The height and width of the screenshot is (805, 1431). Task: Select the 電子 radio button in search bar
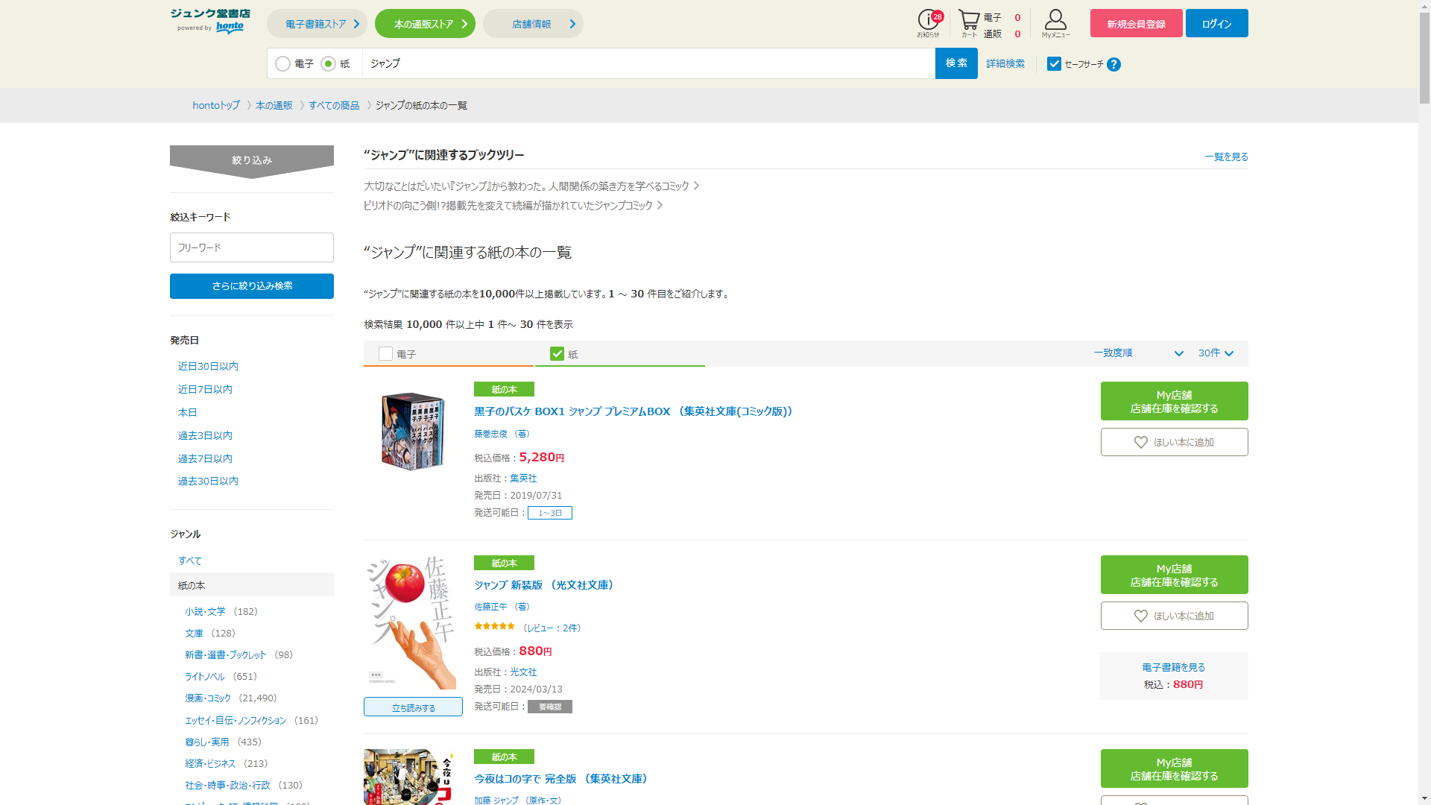click(x=283, y=64)
